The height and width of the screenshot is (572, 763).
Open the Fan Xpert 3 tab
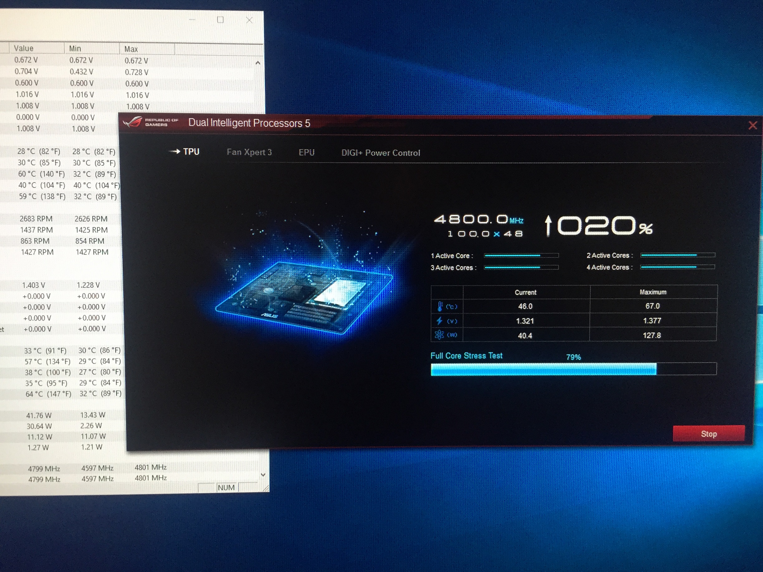click(249, 152)
